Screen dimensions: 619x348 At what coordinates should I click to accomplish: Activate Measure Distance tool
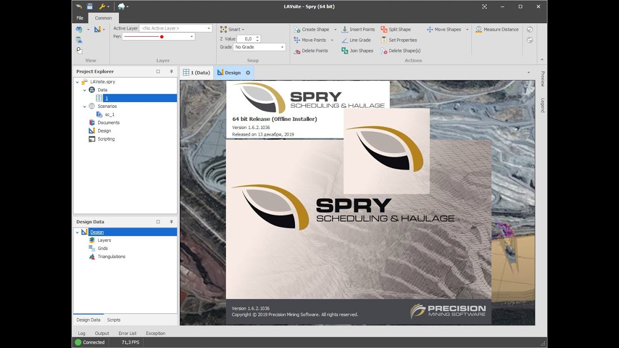(497, 29)
